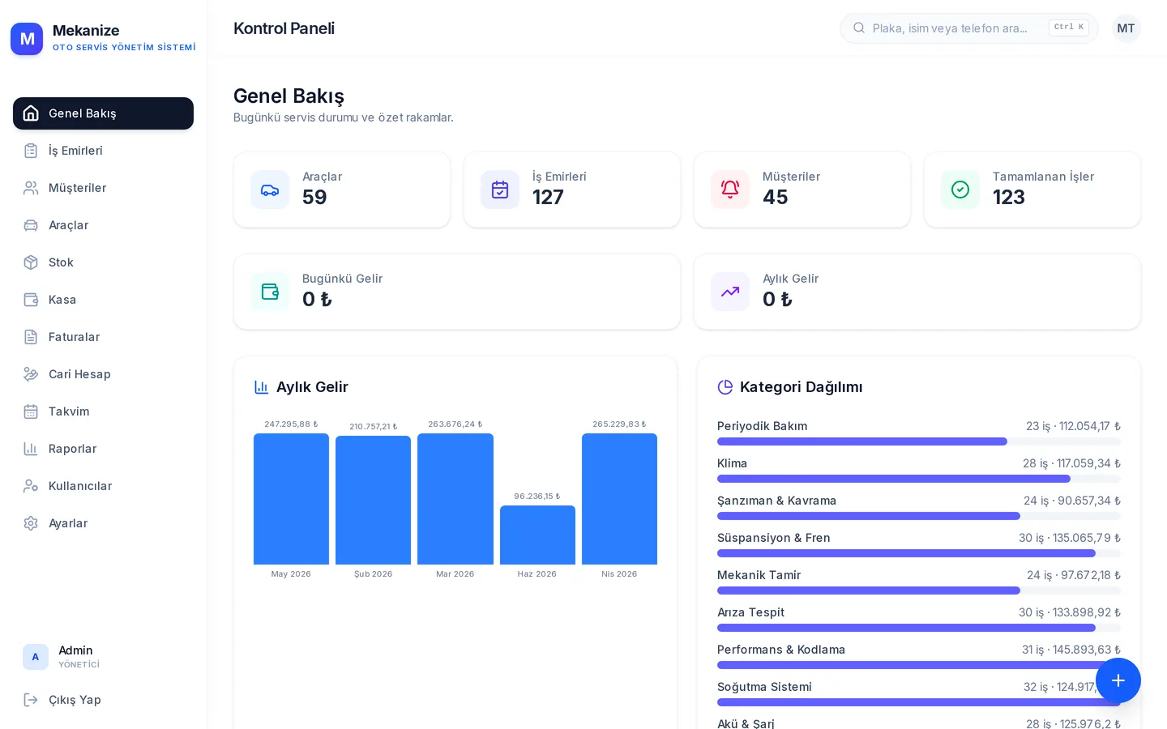This screenshot has width=1167, height=729.
Task: Click the Kasa wallet icon in sidebar
Action: [31, 300]
